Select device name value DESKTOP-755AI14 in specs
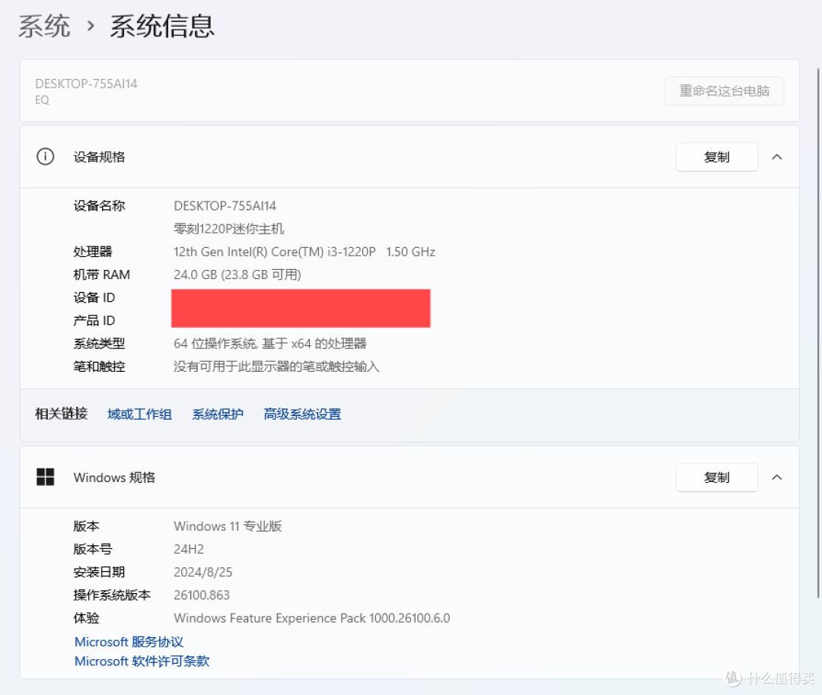Image resolution: width=822 pixels, height=695 pixels. coord(225,206)
